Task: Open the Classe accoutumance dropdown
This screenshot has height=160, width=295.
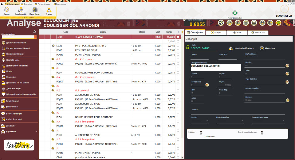Action: [284, 121]
